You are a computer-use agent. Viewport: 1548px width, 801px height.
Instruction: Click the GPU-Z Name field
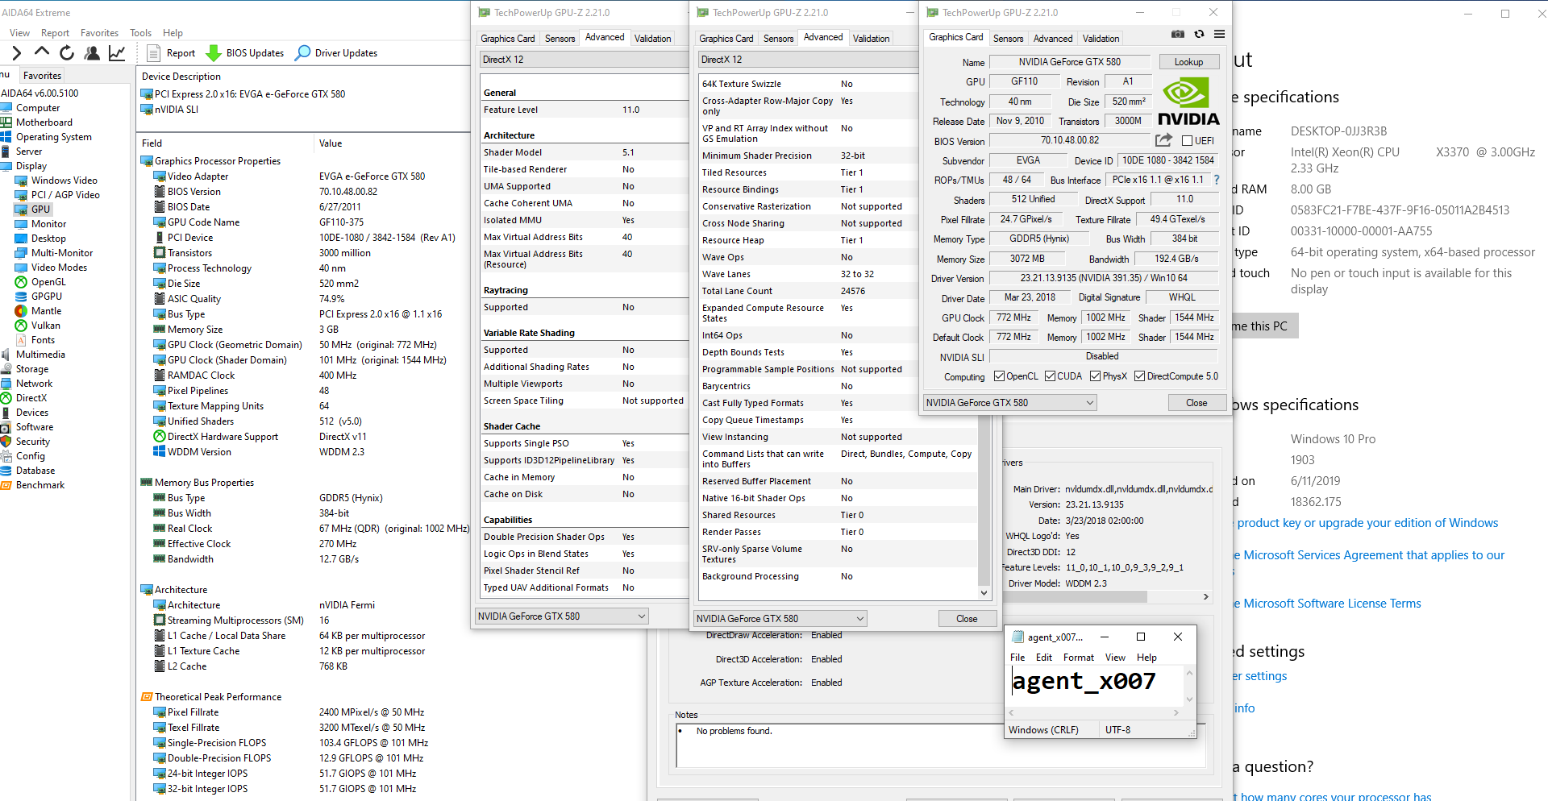[x=1070, y=62]
